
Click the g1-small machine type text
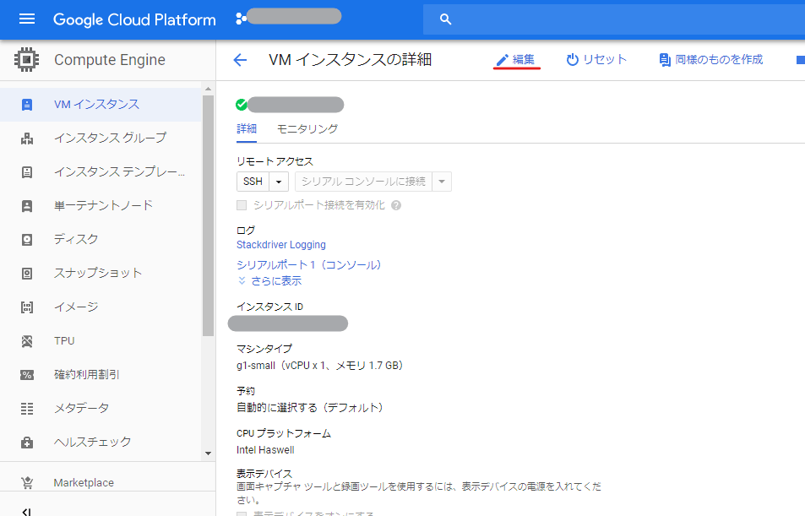319,366
